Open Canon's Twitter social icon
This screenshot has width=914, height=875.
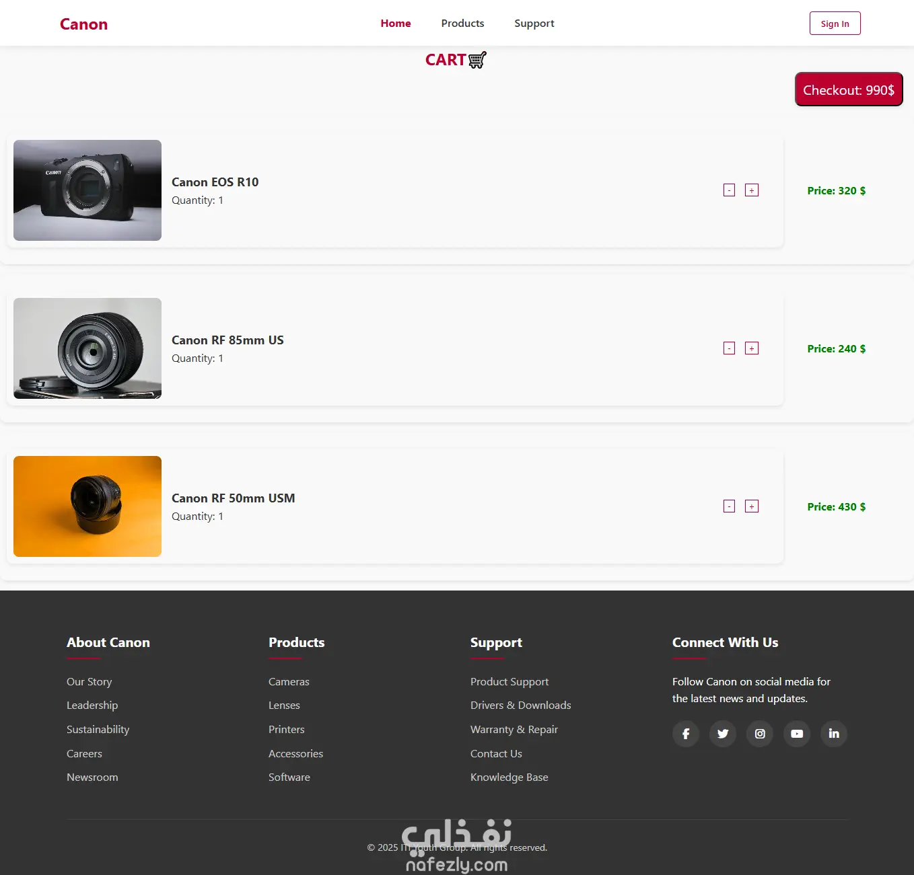(723, 734)
